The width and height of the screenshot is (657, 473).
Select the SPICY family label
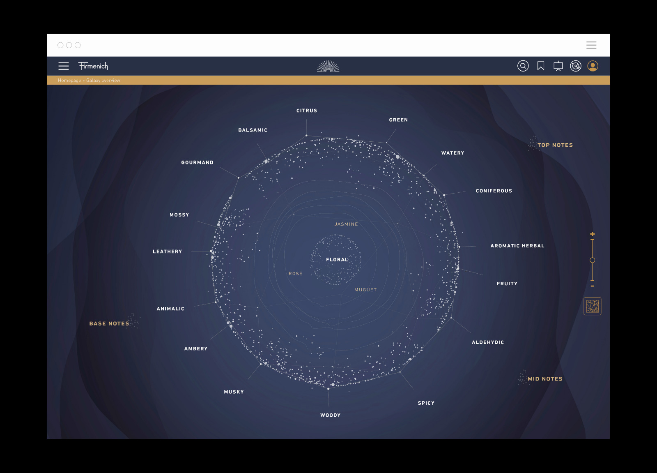pos(426,403)
